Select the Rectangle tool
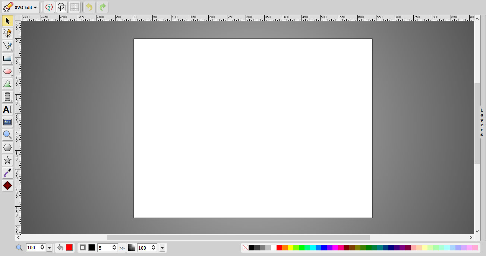Viewport: 486px width, 256px height. click(7, 59)
